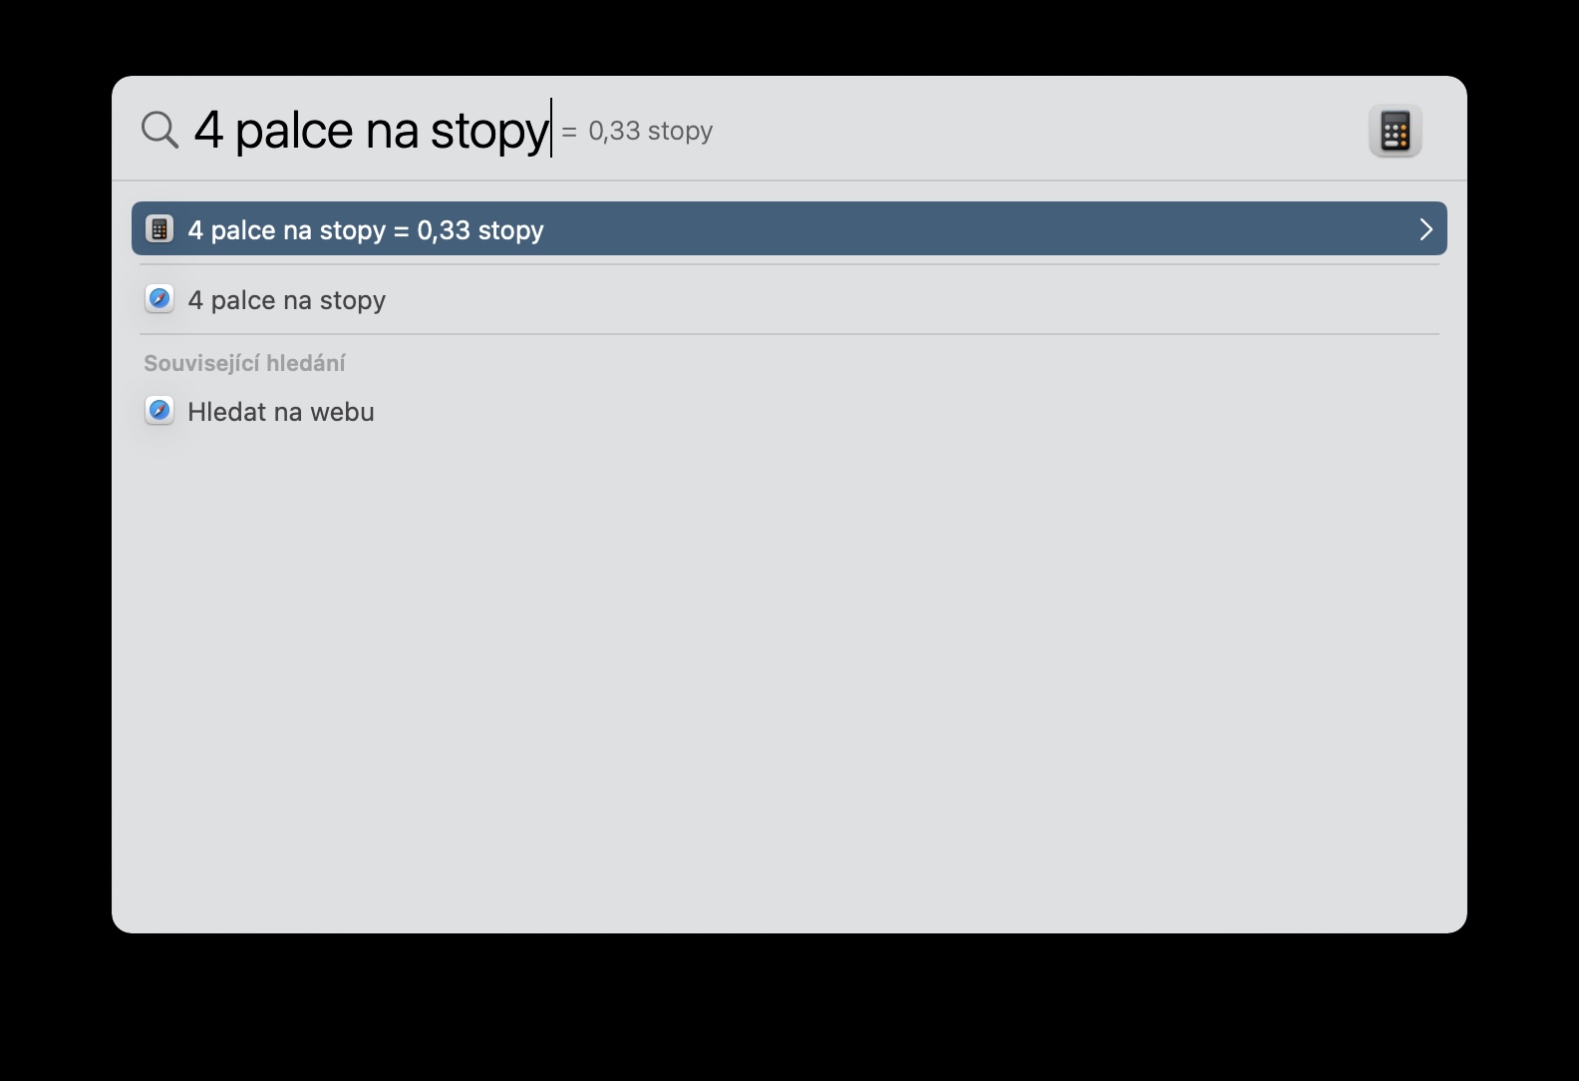
Task: Click "0,33 stopy" value in the highlighted row
Action: 480,230
